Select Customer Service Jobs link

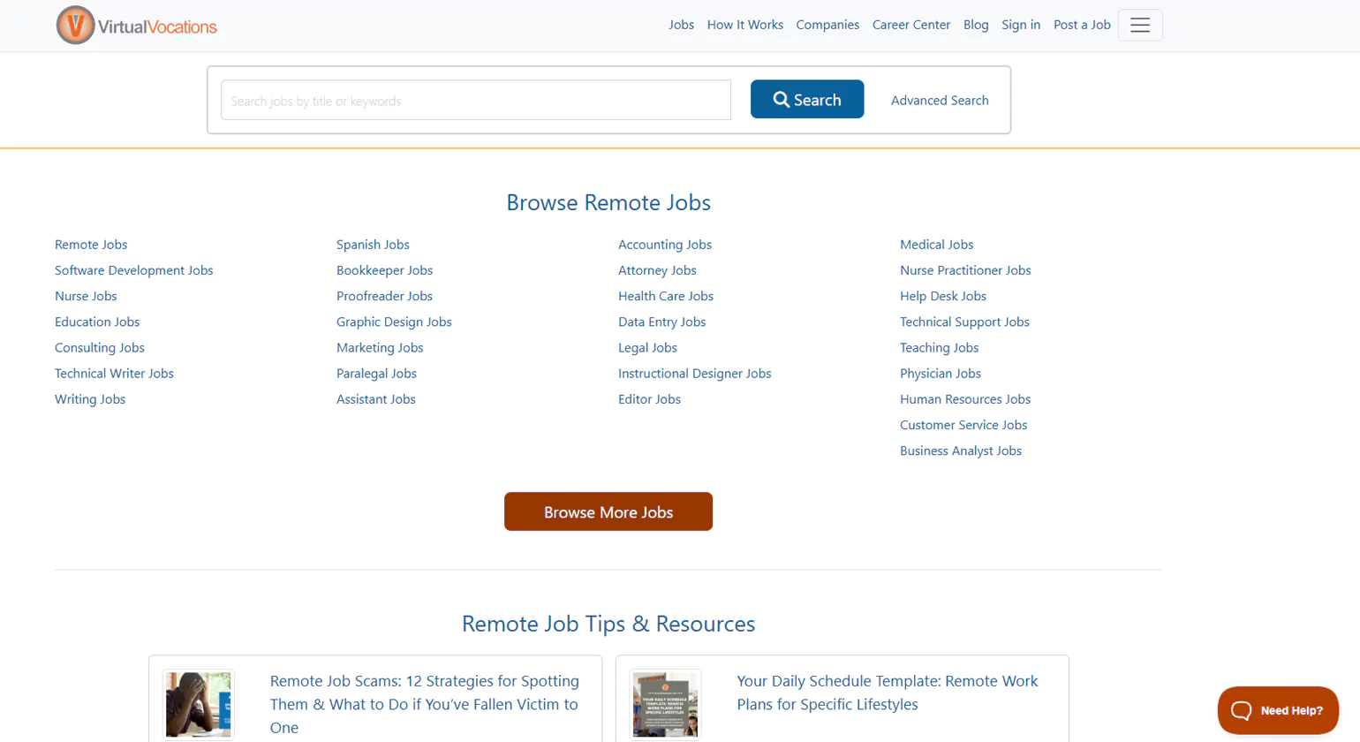tap(963, 425)
